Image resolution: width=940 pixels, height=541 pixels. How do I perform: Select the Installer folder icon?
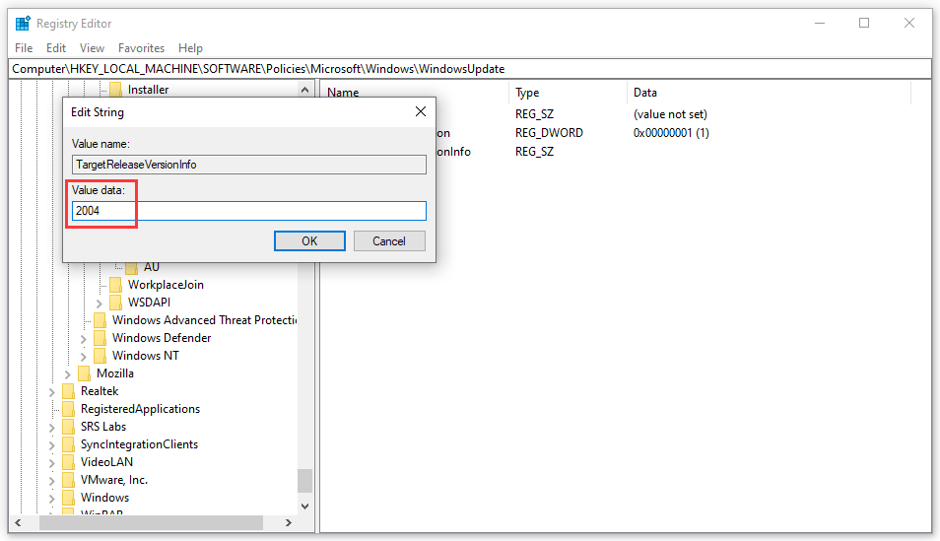coord(116,90)
